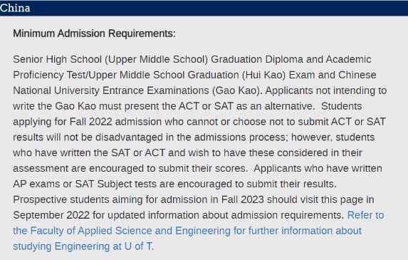Click the '(Hui Kao)' text in the paragraph
Screen dimensions: 408x260
(264, 75)
